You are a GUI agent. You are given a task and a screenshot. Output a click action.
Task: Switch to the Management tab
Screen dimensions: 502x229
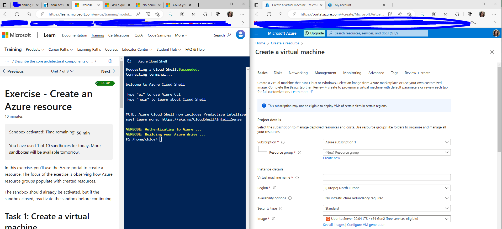point(325,73)
